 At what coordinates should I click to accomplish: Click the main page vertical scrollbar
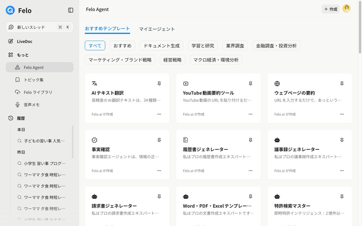click(360, 27)
